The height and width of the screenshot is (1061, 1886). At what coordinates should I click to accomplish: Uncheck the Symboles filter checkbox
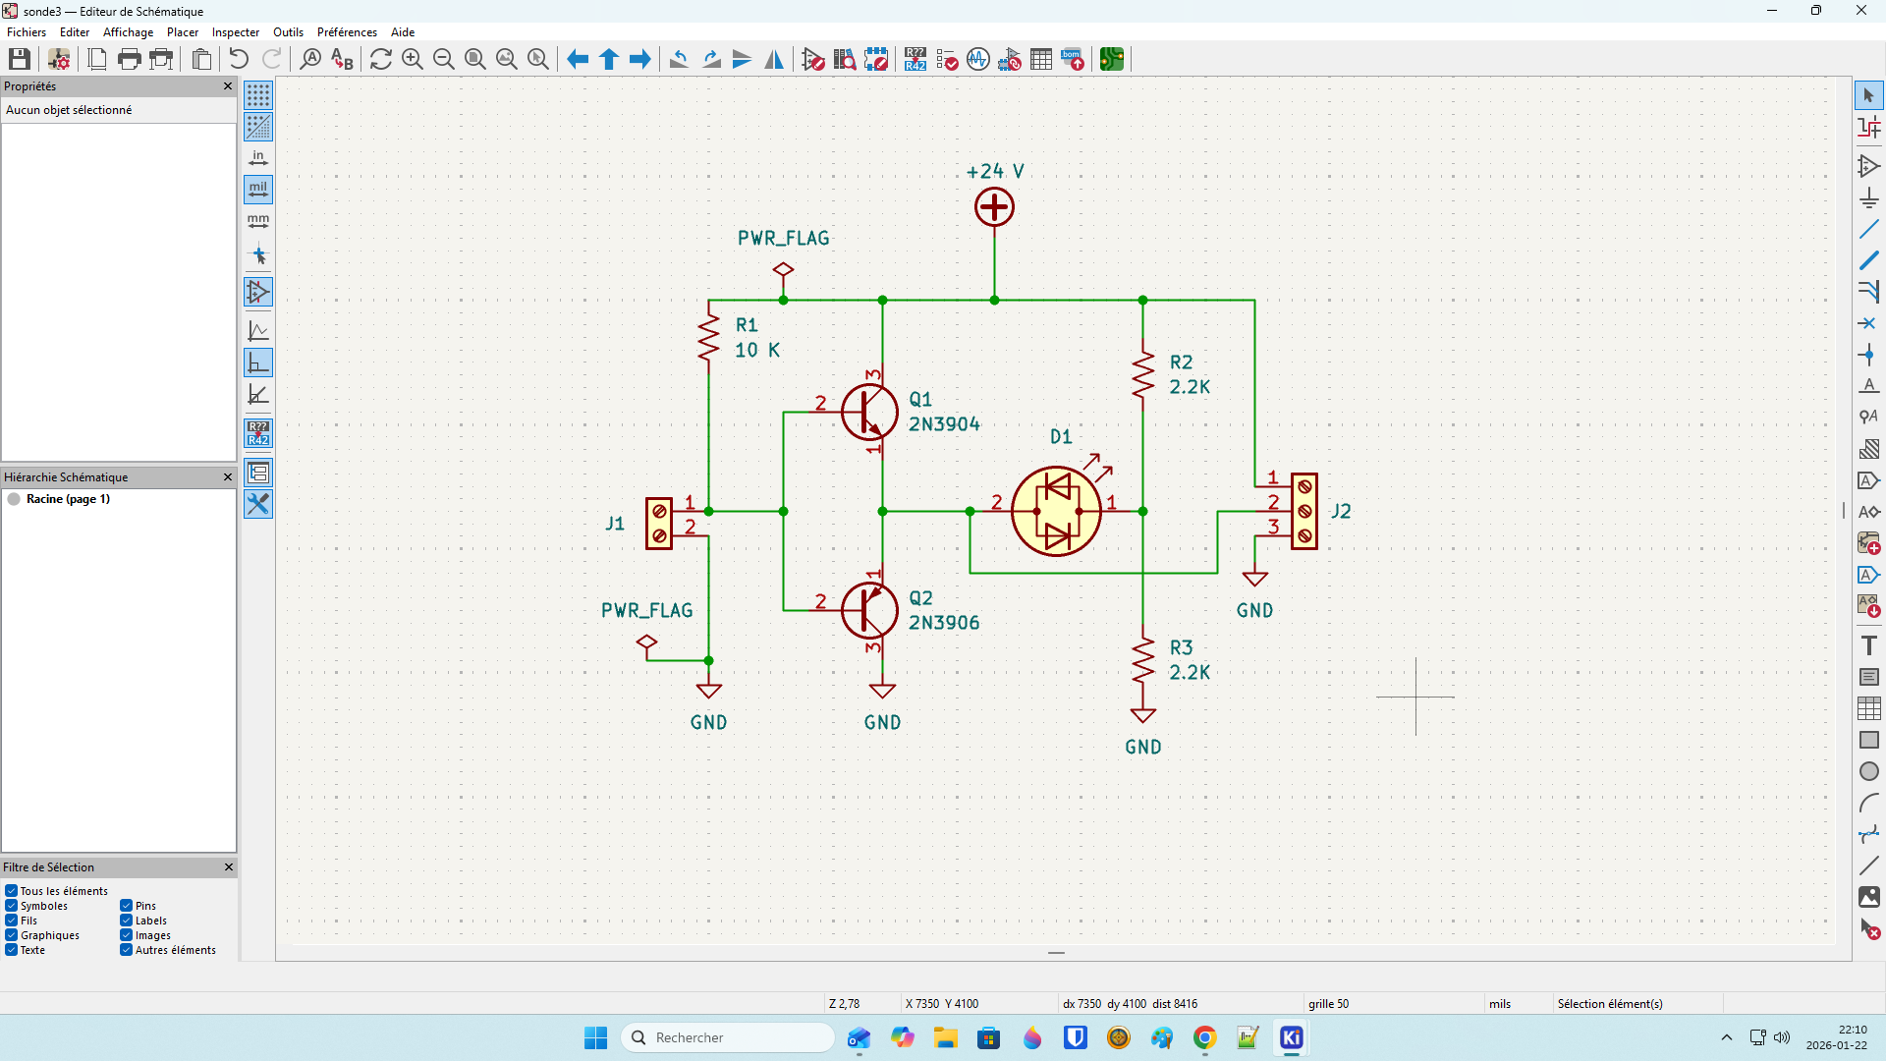tap(12, 906)
